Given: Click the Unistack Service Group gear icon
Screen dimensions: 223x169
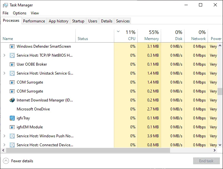Looking at the screenshot, I should coord(12,73).
